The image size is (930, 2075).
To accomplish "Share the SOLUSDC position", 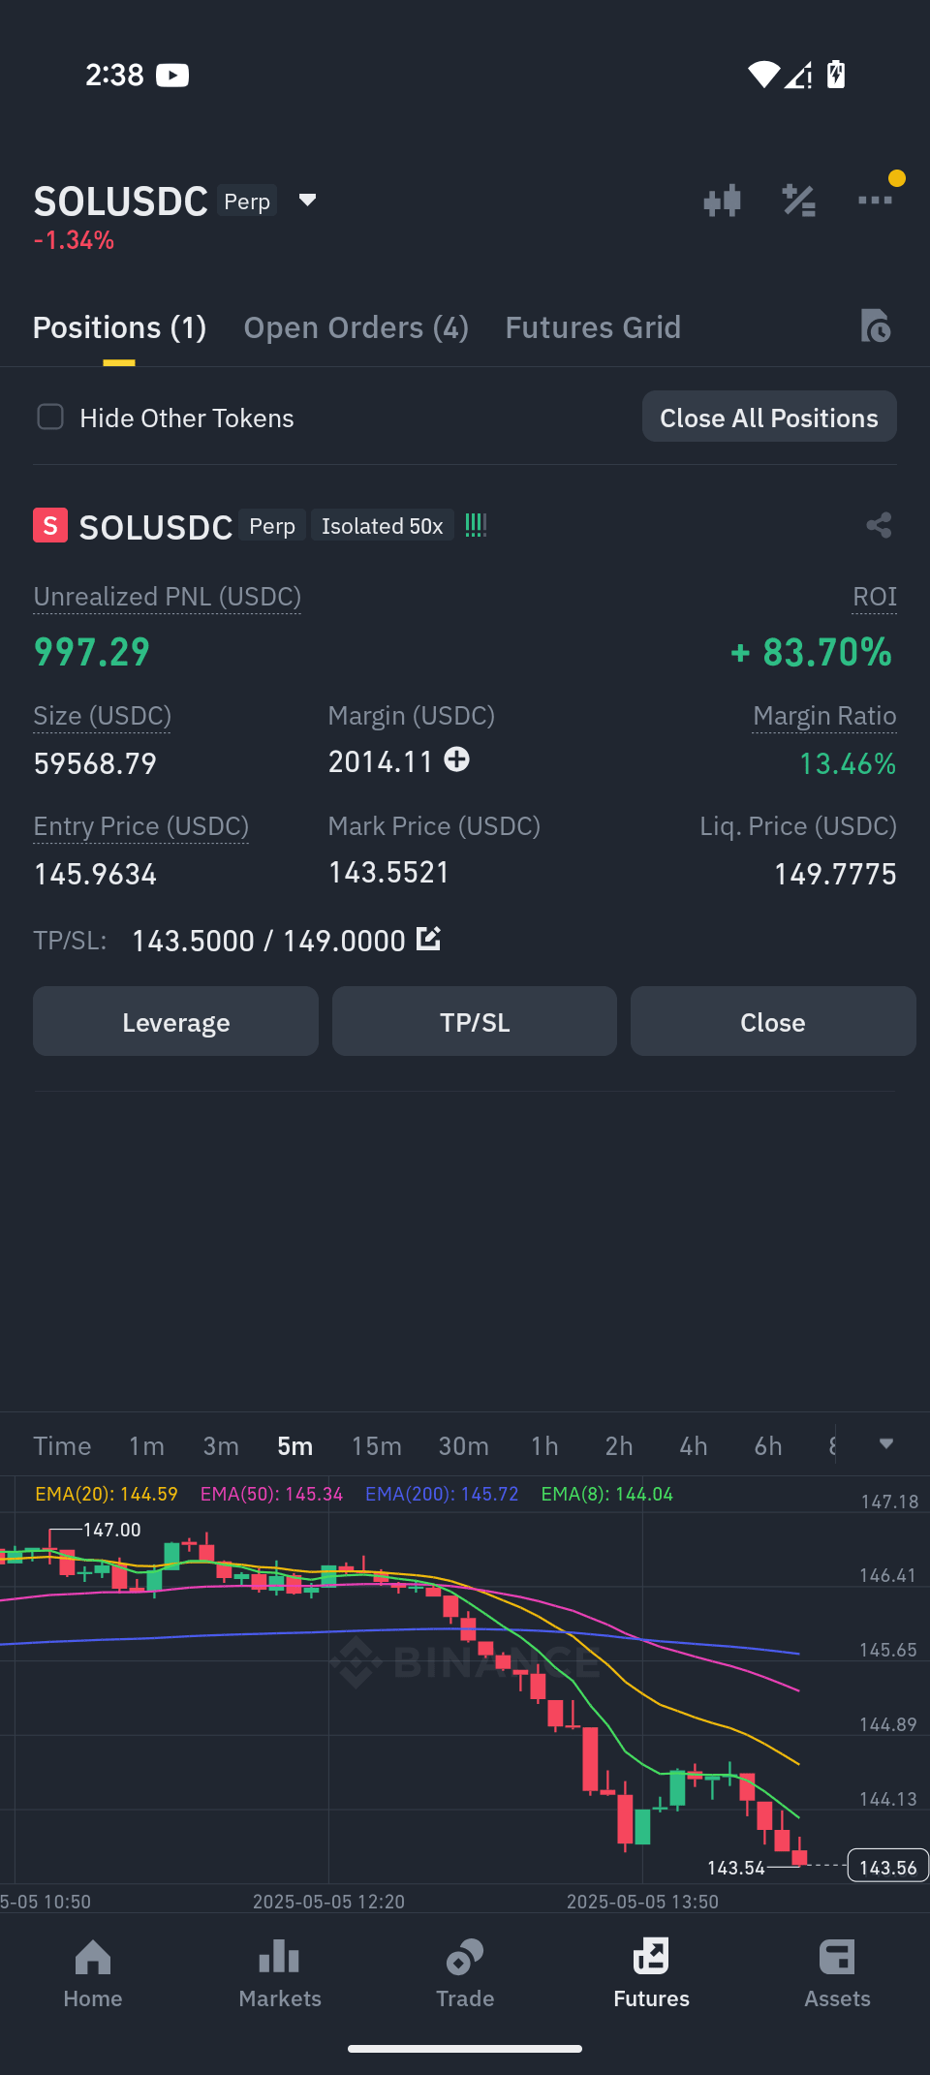I will tap(879, 525).
